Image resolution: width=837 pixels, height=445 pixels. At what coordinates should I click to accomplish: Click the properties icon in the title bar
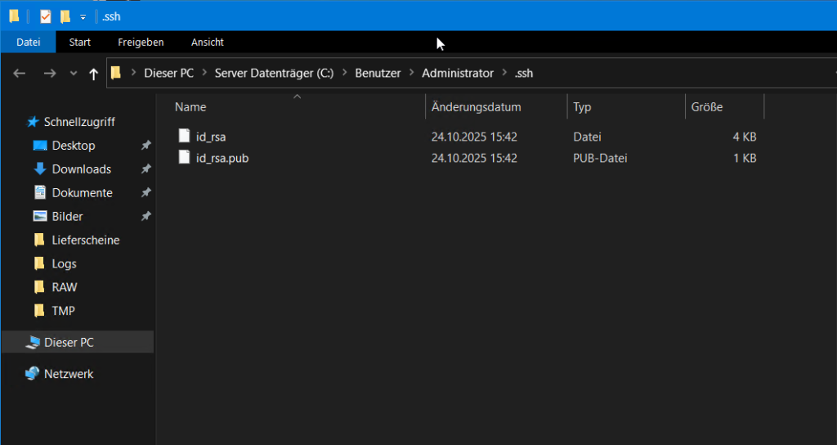(x=46, y=16)
